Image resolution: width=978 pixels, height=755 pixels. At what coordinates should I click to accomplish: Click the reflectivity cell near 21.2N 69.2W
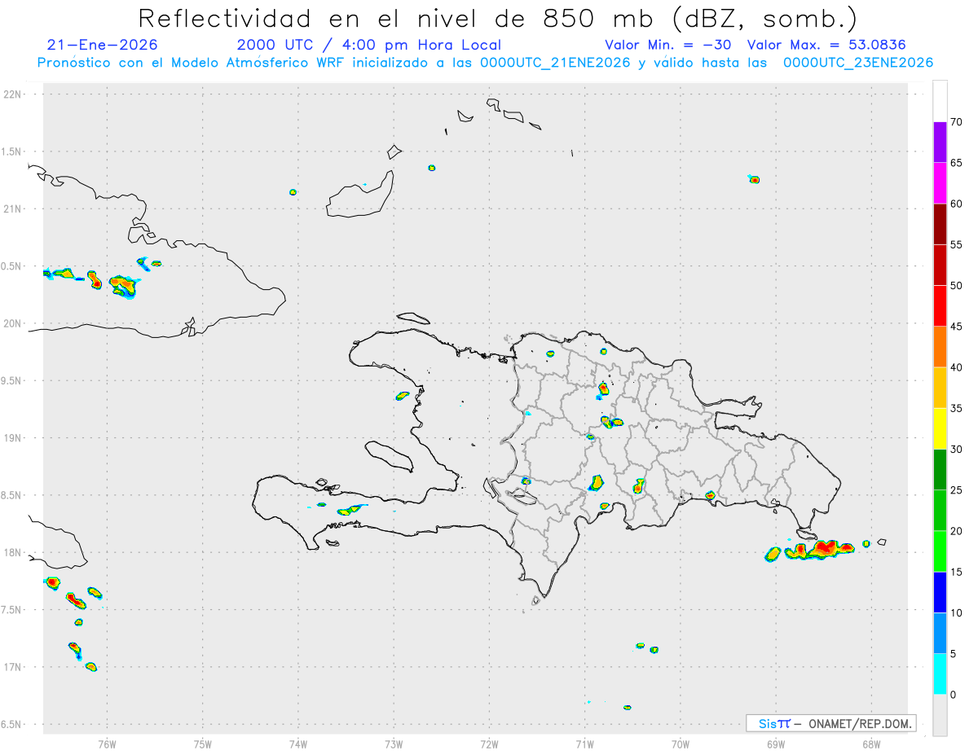tap(754, 179)
